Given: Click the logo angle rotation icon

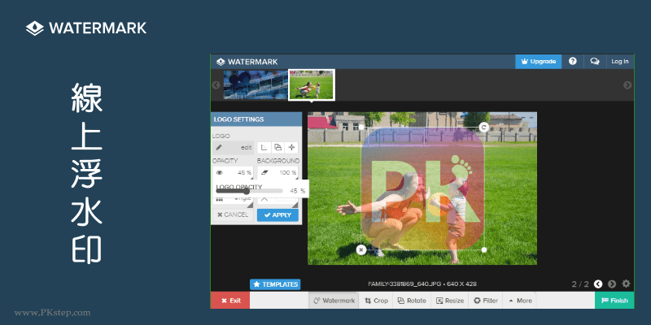Looking at the screenshot, I should tap(264, 148).
